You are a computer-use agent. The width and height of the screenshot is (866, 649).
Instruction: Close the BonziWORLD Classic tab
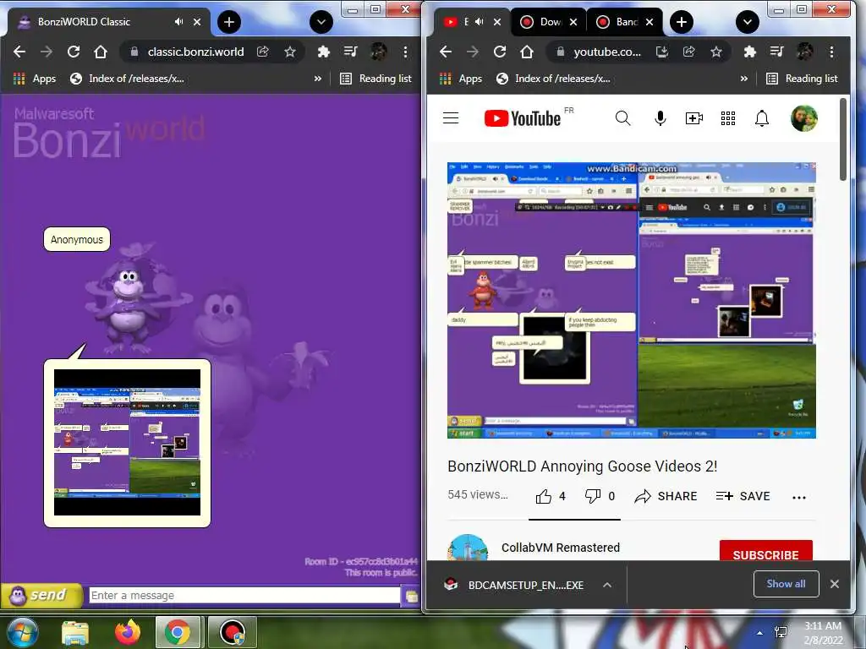click(x=197, y=22)
